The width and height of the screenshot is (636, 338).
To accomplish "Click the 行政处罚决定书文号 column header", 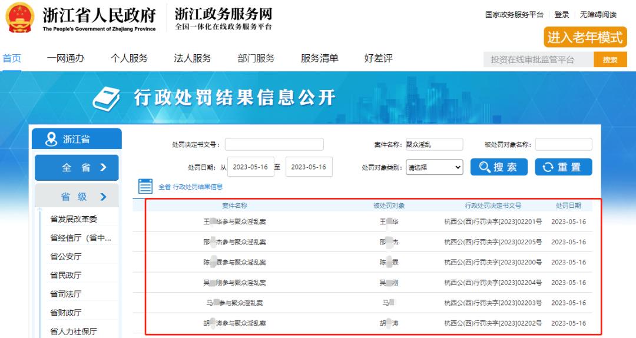I will (493, 206).
